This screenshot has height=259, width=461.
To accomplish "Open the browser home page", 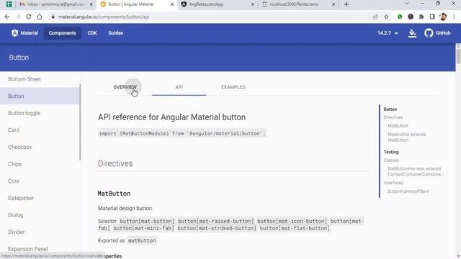I will [x=40, y=17].
